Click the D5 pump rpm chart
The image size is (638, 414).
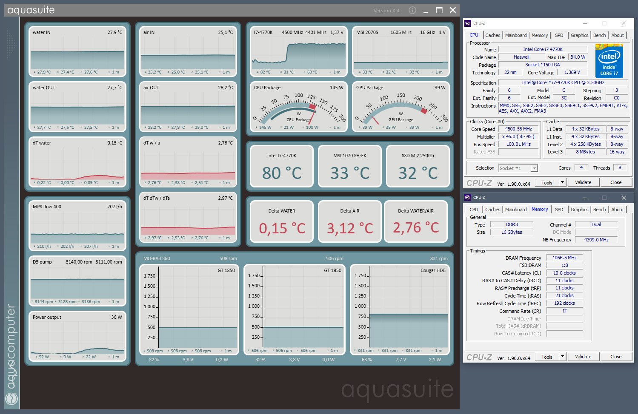tap(77, 281)
